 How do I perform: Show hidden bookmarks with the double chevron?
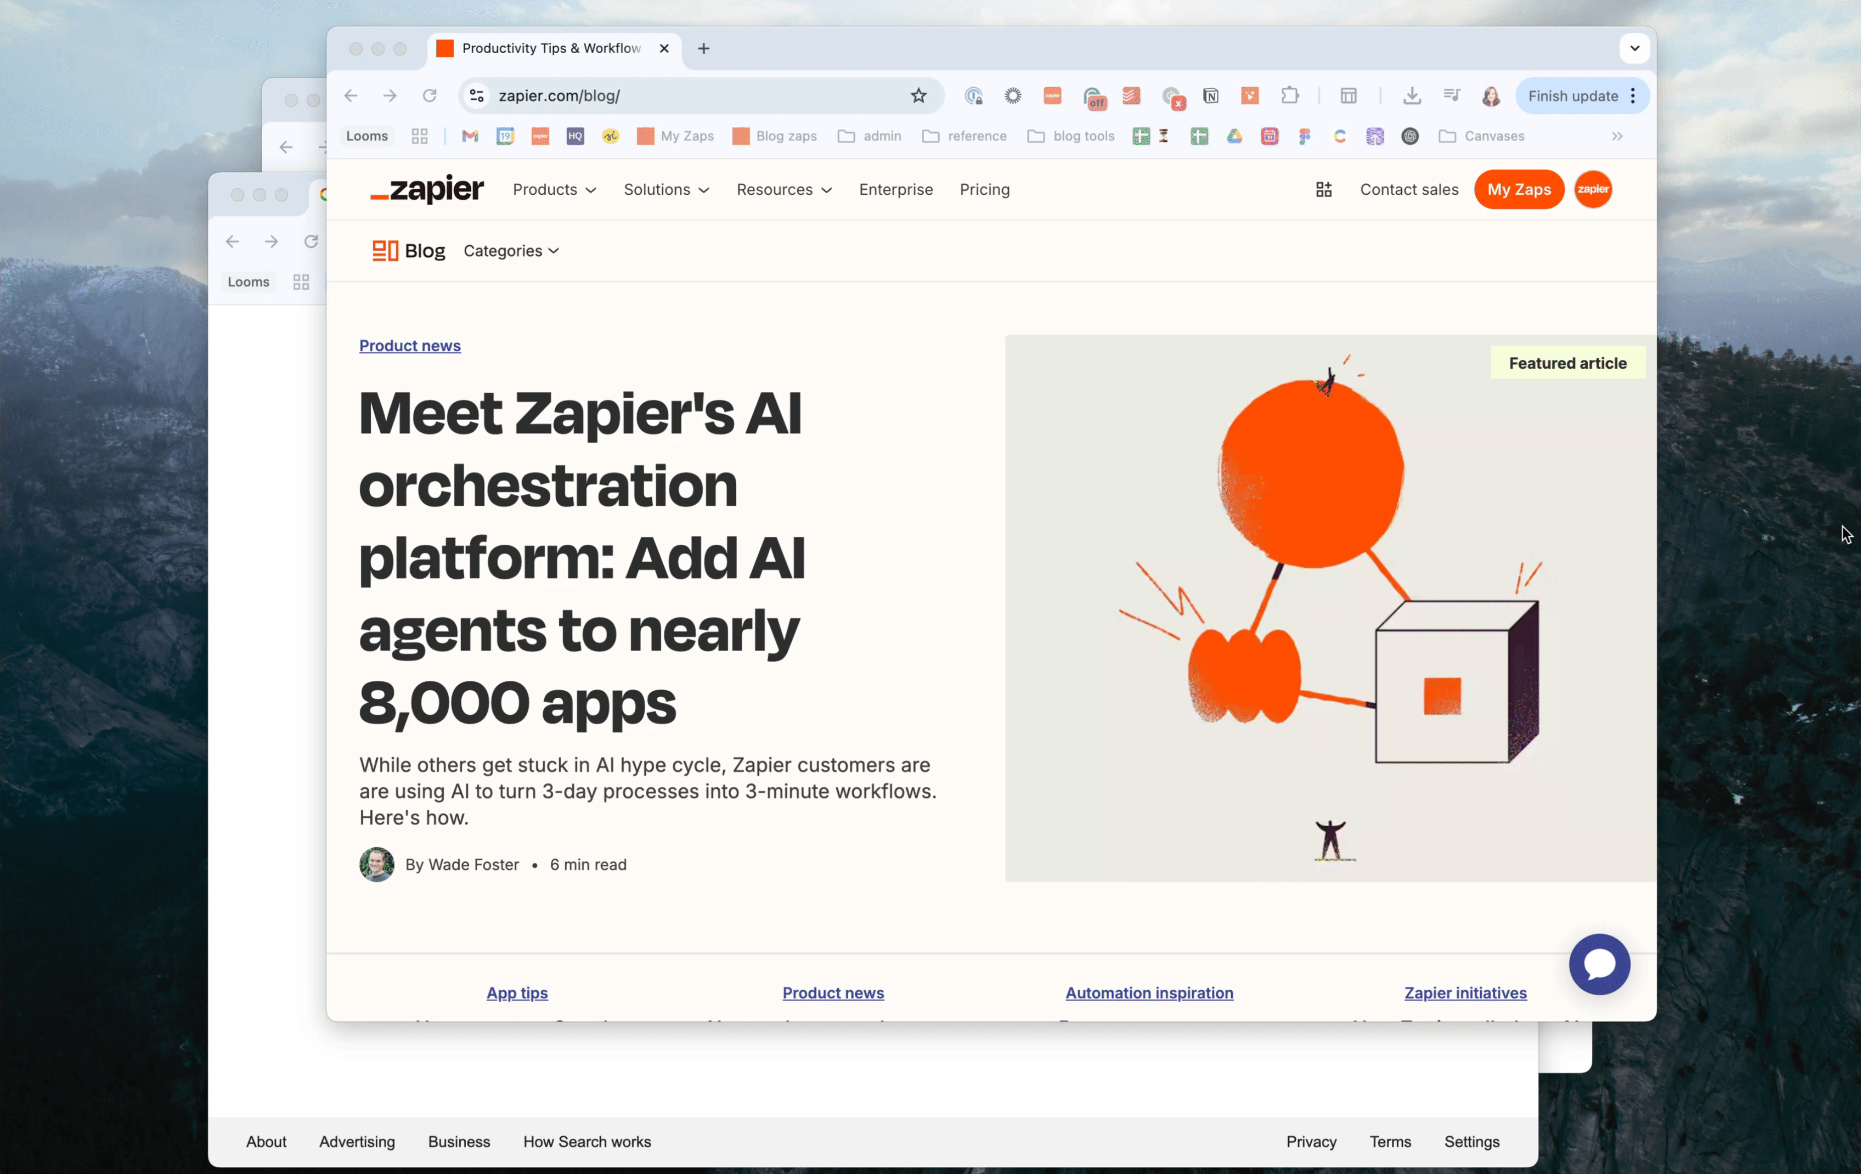(x=1617, y=136)
